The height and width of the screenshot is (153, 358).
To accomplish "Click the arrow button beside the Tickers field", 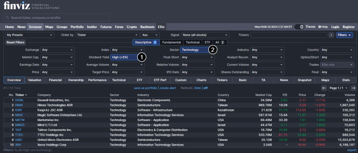I will (331, 35).
